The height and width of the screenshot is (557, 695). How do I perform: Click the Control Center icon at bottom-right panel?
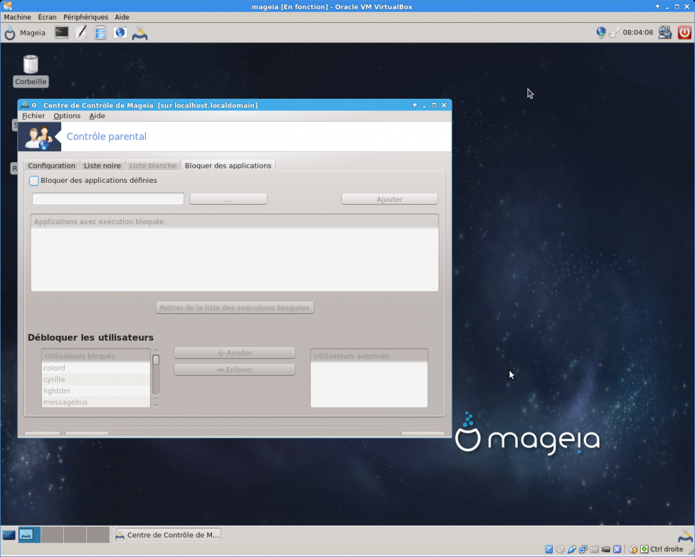[686, 535]
